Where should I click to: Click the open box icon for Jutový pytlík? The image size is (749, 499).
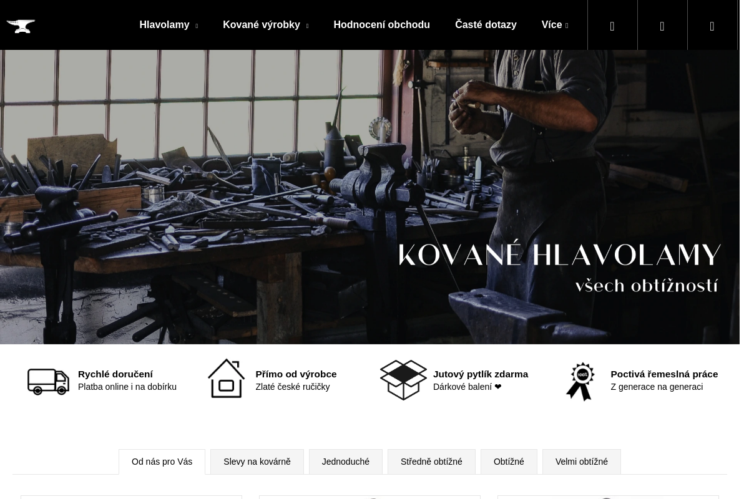[x=403, y=380]
